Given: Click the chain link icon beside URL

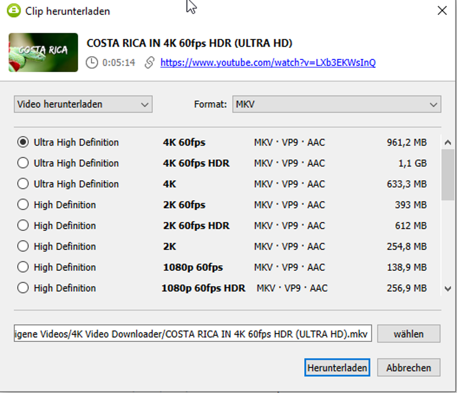Looking at the screenshot, I should click(149, 63).
